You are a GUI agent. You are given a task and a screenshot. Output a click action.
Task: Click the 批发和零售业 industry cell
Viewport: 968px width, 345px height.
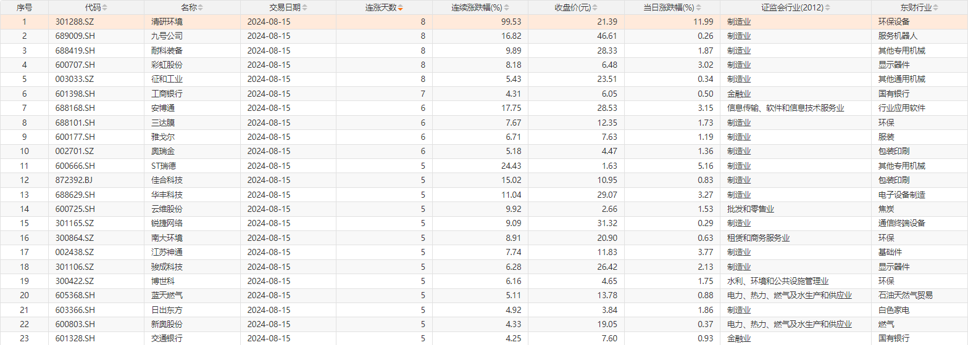pyautogui.click(x=751, y=209)
